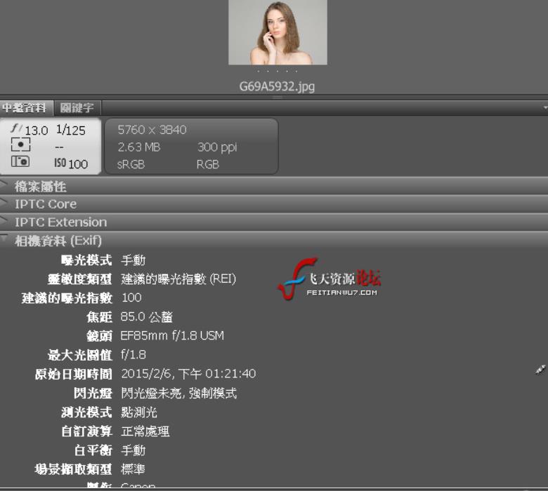
Task: Switch to the 中繼資料 metadata tab
Action: (25, 108)
